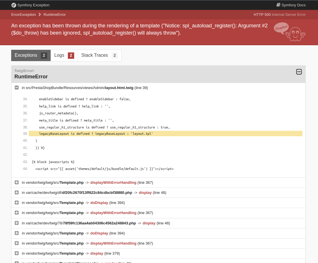This screenshot has width=318, height=263.
Task: Click the RuntimeError breadcrumb link
Action: click(x=55, y=15)
